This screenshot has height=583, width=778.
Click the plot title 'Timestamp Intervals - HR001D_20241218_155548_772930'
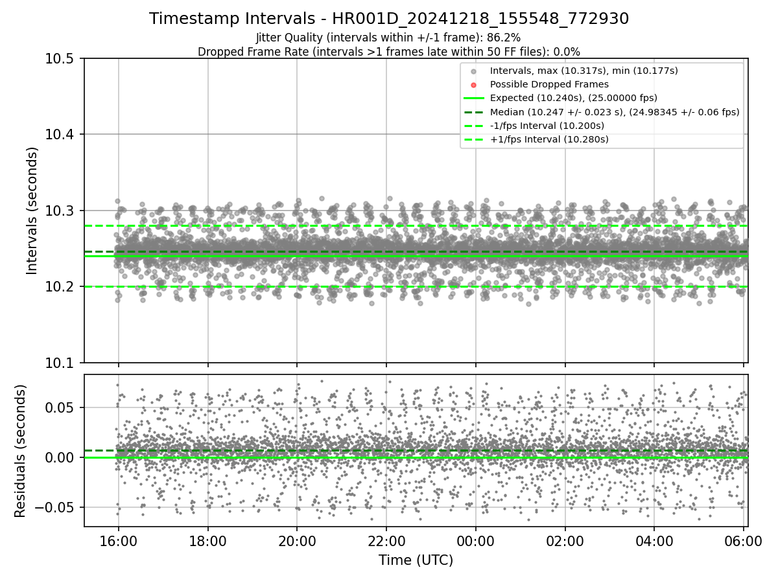[389, 19]
